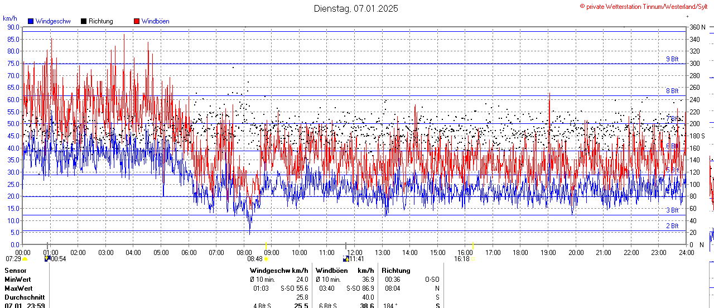This screenshot has width=714, height=308.
Task: Click the 0.0 value on the speed axis
Action: (x=16, y=244)
